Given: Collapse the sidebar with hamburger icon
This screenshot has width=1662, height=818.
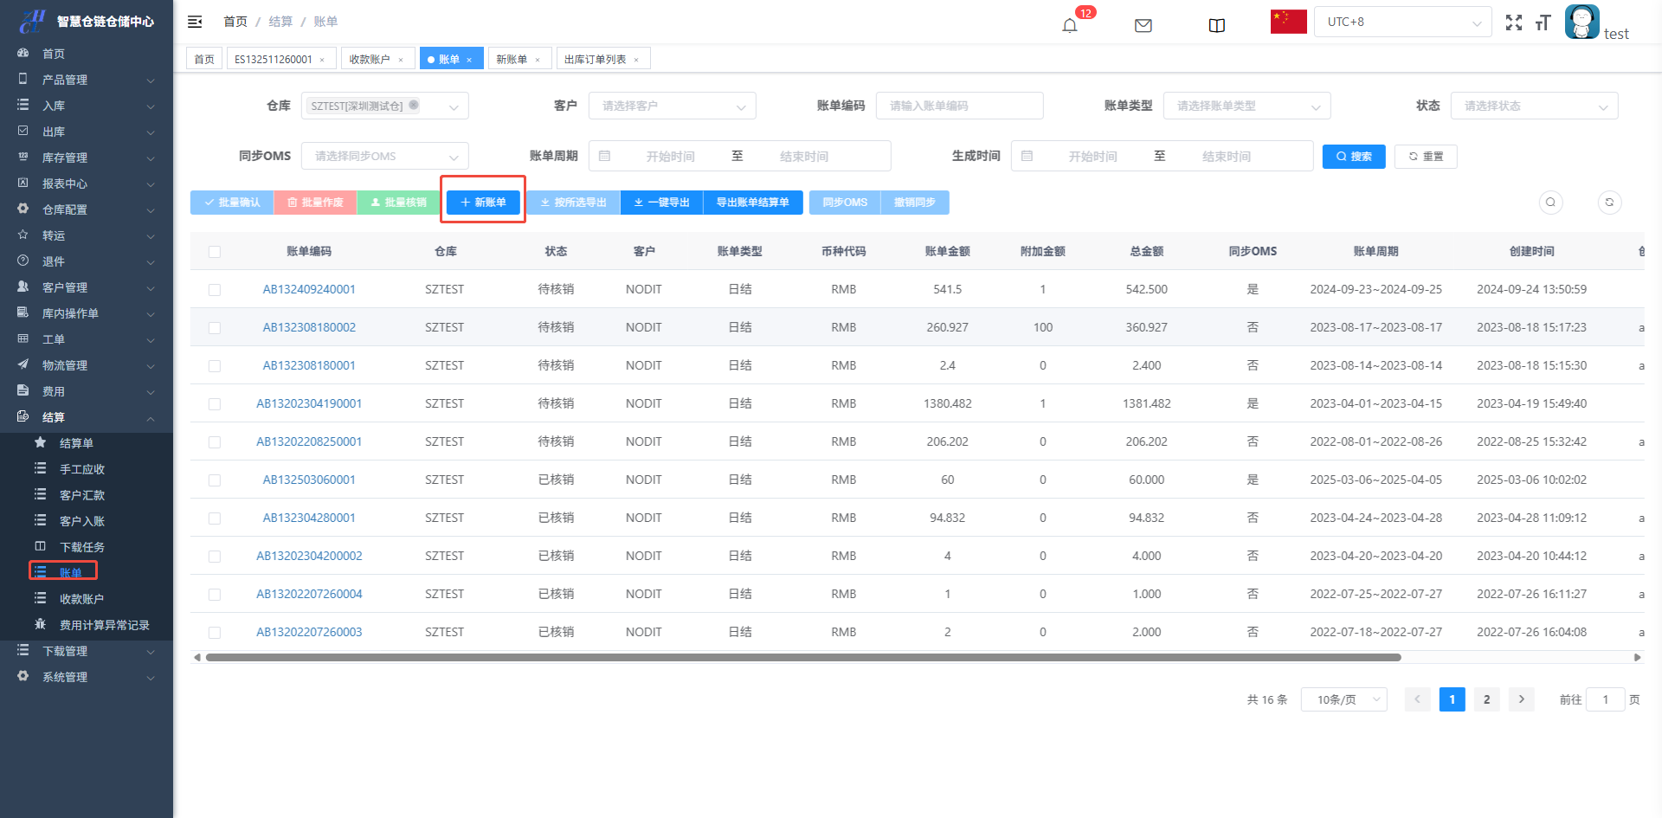Looking at the screenshot, I should tap(195, 22).
